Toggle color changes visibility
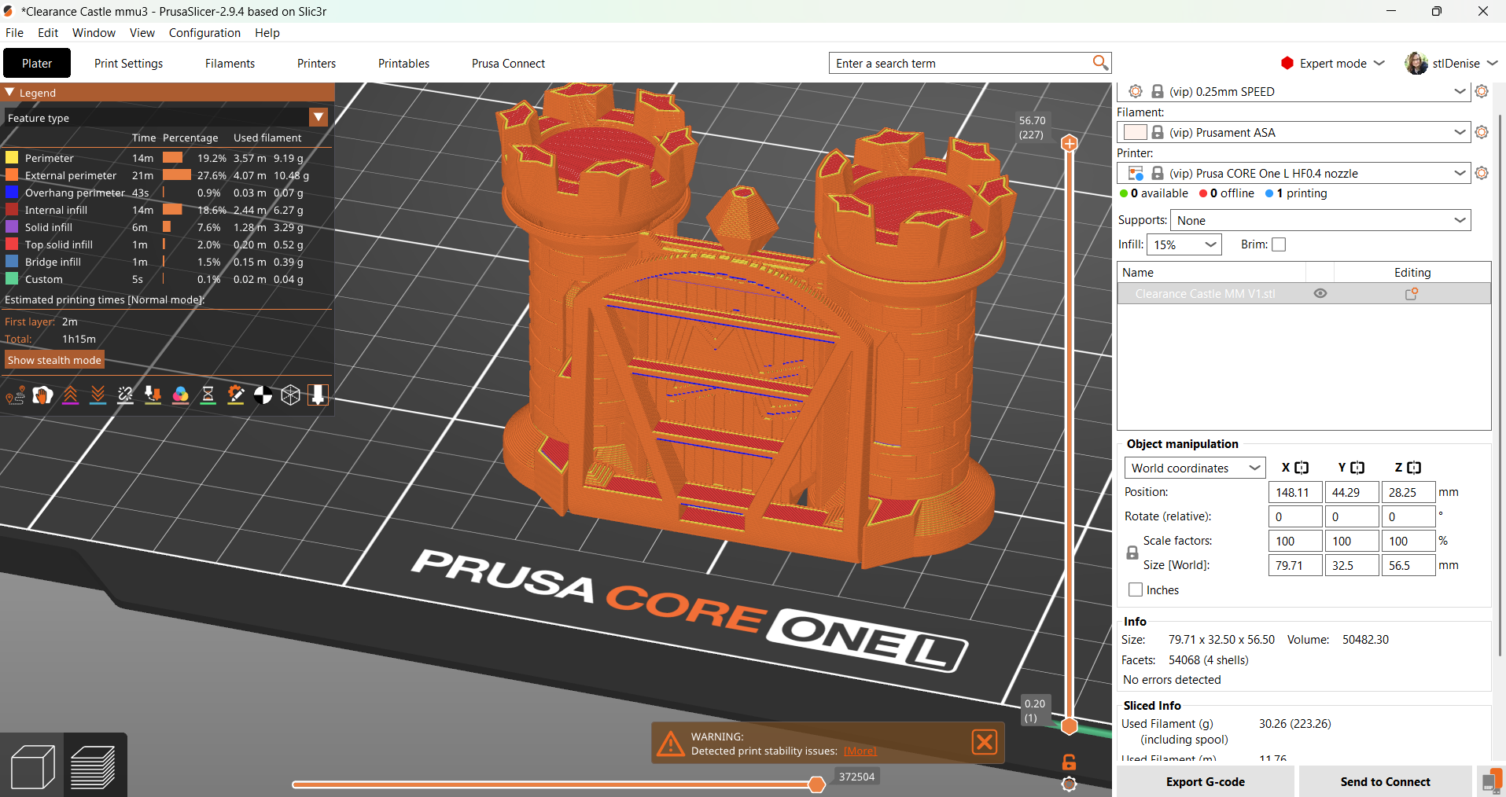The width and height of the screenshot is (1506, 797). pos(181,395)
